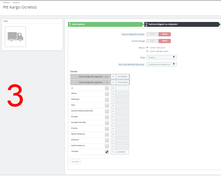Click the Europe row price field
The height and width of the screenshot is (176, 221).
click(122, 117)
